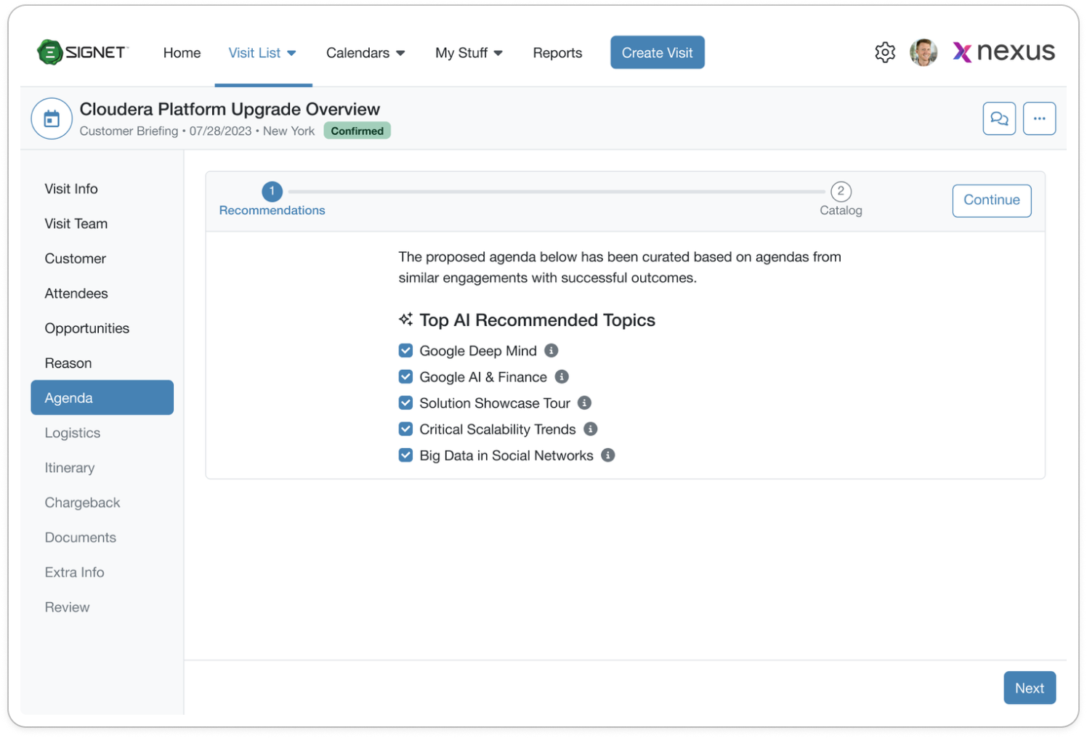Show info for Solution Showcase Tour
The height and width of the screenshot is (738, 1087).
coord(584,402)
